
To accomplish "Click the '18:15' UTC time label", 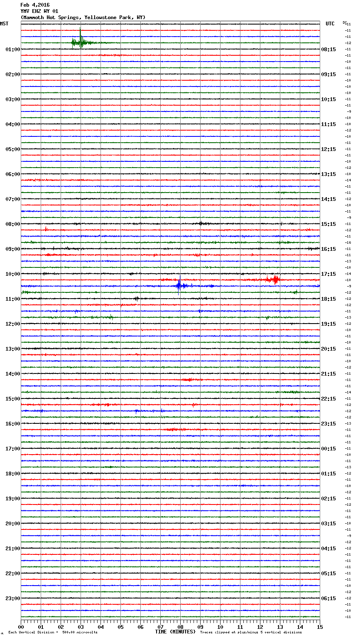I will (328, 299).
